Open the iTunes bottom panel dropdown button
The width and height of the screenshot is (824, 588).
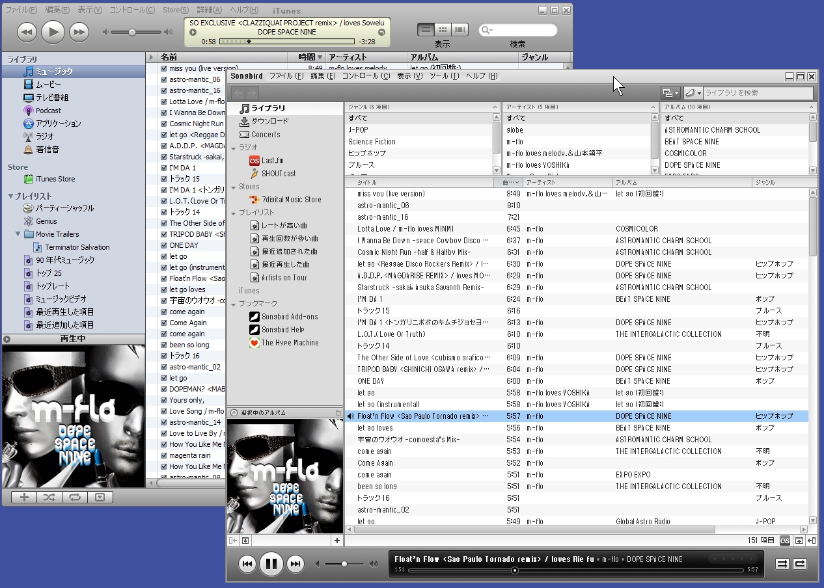coord(100,498)
